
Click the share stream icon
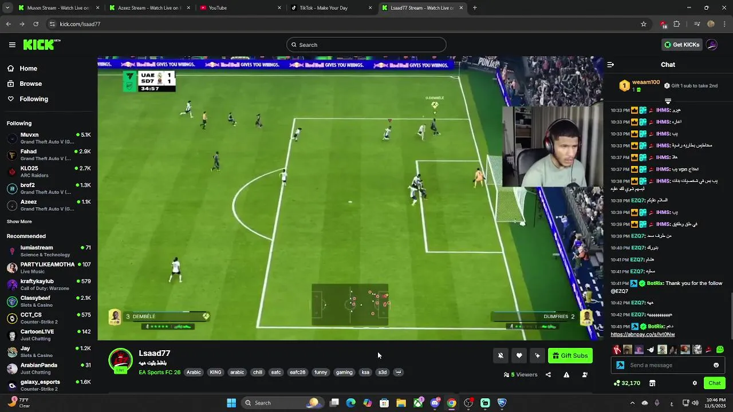pos(548,375)
